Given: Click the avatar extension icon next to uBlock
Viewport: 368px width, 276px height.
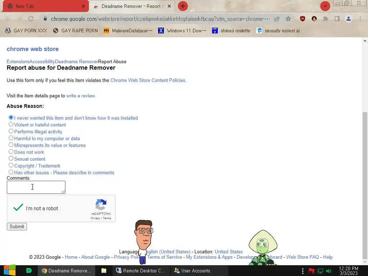Looking at the screenshot, I should (x=314, y=19).
